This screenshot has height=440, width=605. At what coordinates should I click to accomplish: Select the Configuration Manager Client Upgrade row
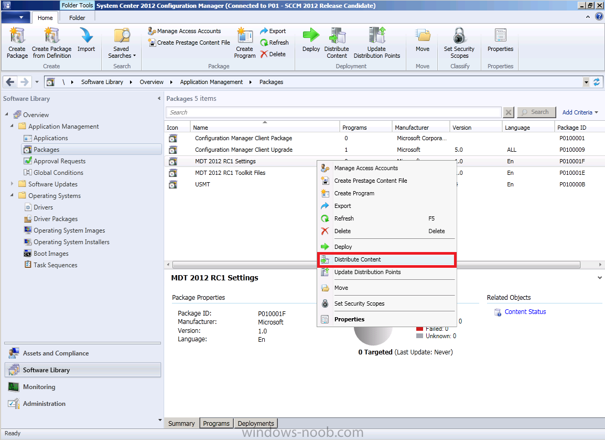tap(384, 150)
